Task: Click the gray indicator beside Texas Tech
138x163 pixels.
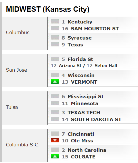Action: (x=55, y=112)
